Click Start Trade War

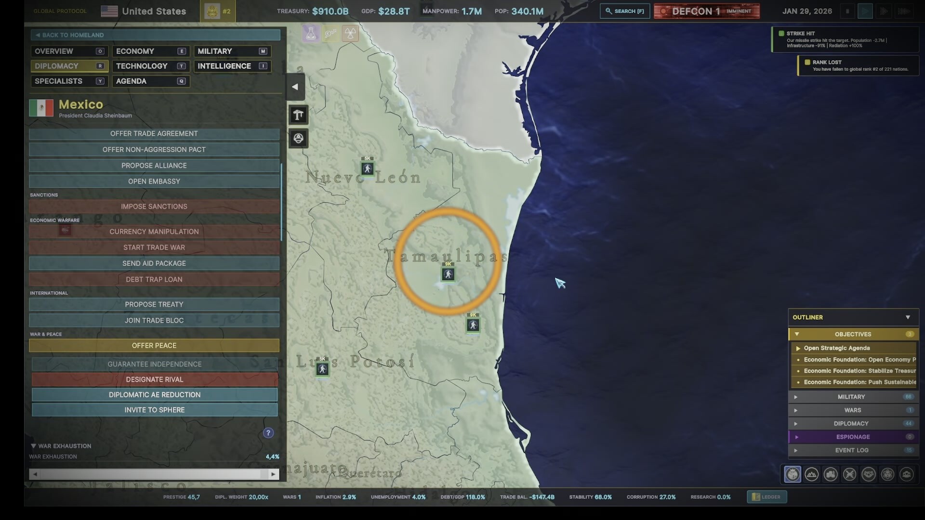(x=154, y=247)
